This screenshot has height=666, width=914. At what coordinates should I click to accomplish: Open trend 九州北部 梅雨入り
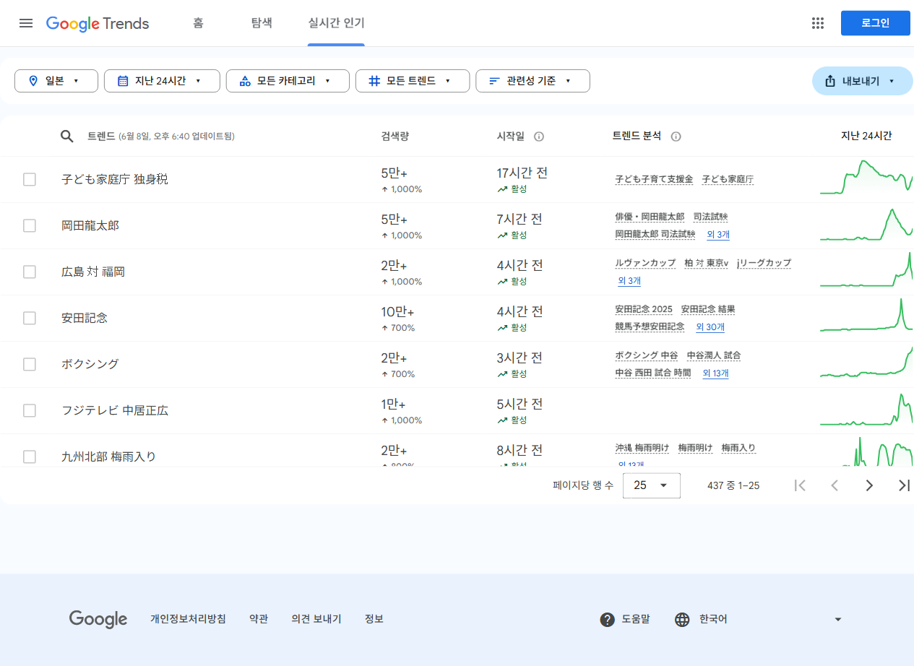[108, 457]
